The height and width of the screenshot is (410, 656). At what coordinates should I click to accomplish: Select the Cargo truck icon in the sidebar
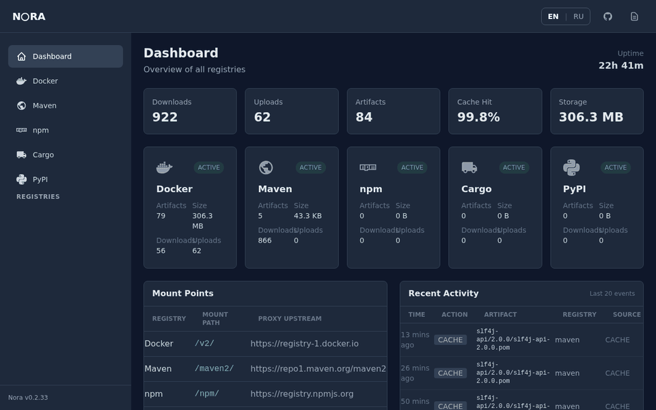point(22,154)
